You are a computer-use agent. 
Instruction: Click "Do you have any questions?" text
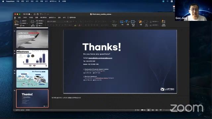click(x=97, y=54)
